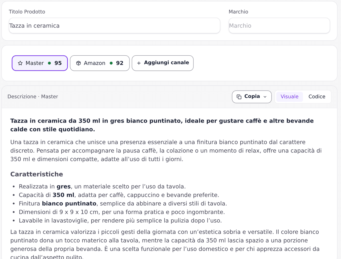Click the 'Titolo Prodotto' label
This screenshot has width=341, height=259.
(x=27, y=12)
